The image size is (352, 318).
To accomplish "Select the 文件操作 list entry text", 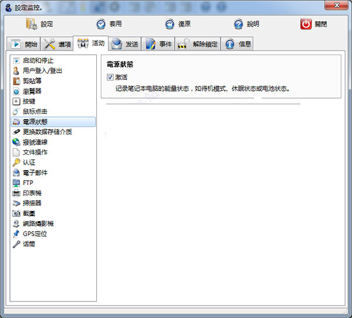I will click(35, 153).
